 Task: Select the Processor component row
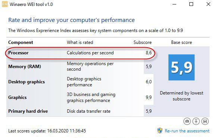pyautogui.click(x=80, y=53)
